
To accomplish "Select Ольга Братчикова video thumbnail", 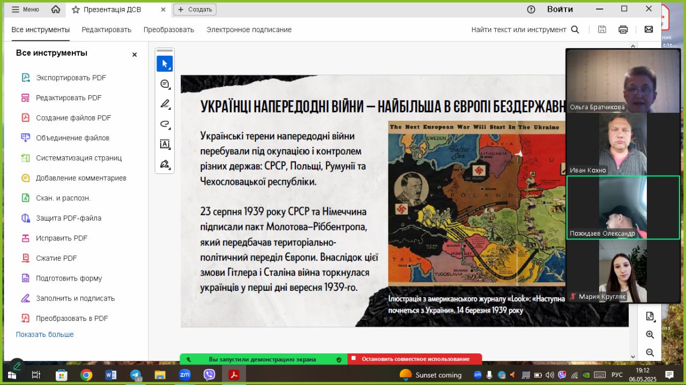I will click(x=623, y=80).
